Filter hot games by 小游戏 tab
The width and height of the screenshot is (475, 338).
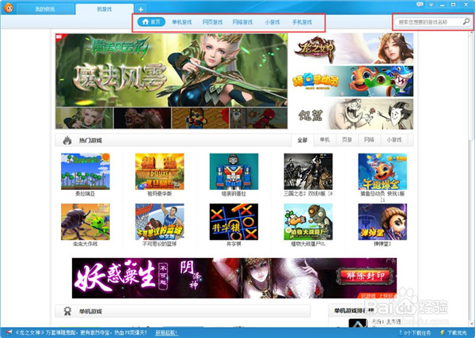tap(393, 140)
